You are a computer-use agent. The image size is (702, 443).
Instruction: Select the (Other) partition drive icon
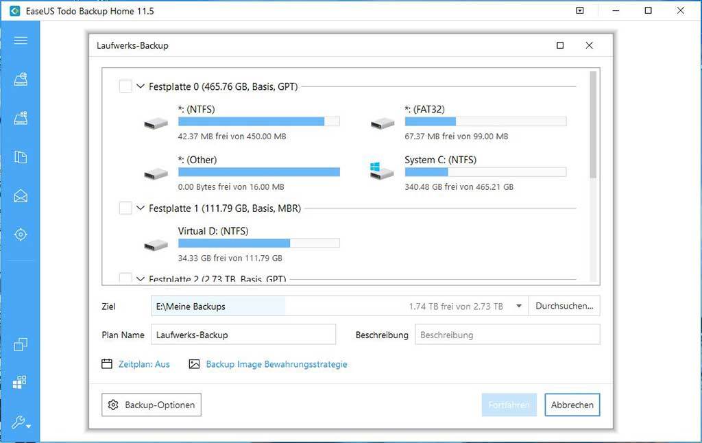tap(156, 174)
